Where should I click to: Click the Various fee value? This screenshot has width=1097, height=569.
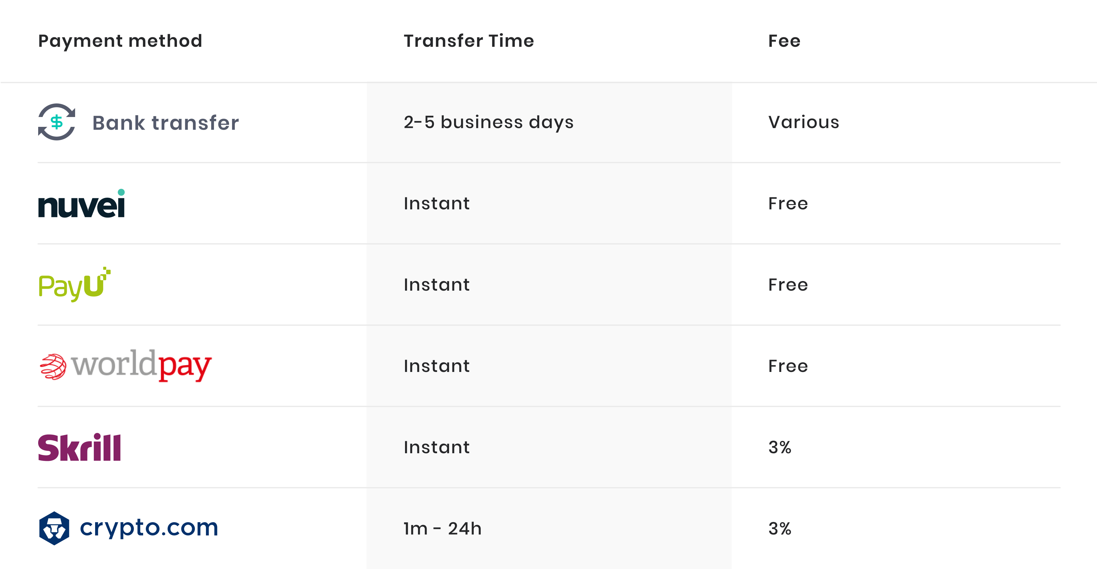tap(804, 122)
